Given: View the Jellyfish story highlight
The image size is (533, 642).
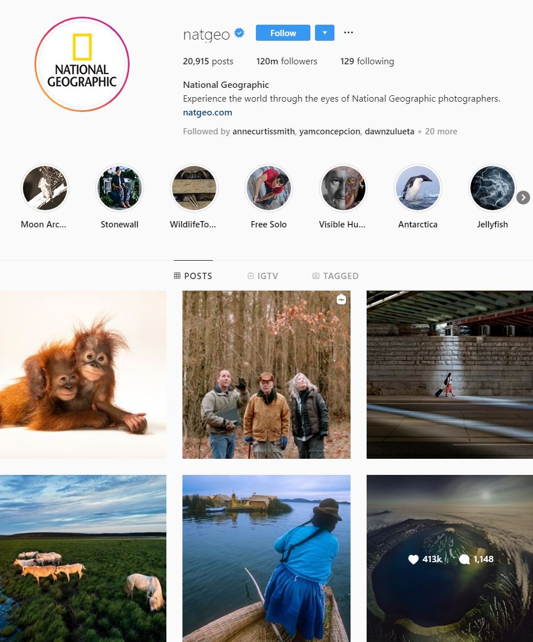Looking at the screenshot, I should pyautogui.click(x=492, y=188).
